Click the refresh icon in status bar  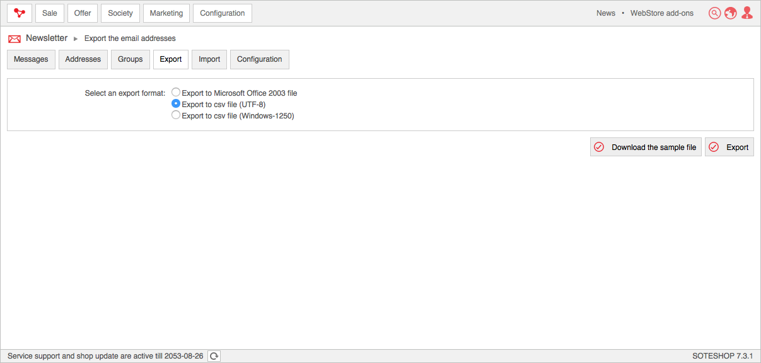point(214,356)
